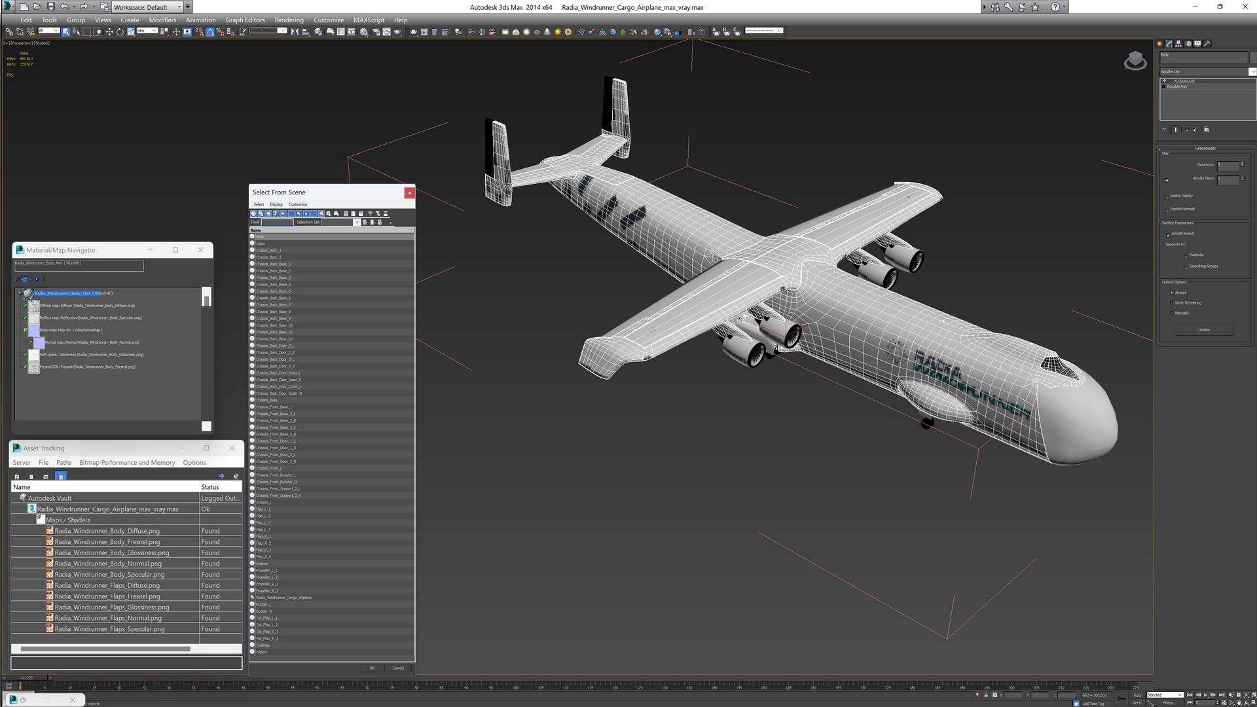Screen dimensions: 1257x707
Task: Click Asset Tracking horizontal scrollbar
Action: pos(105,649)
